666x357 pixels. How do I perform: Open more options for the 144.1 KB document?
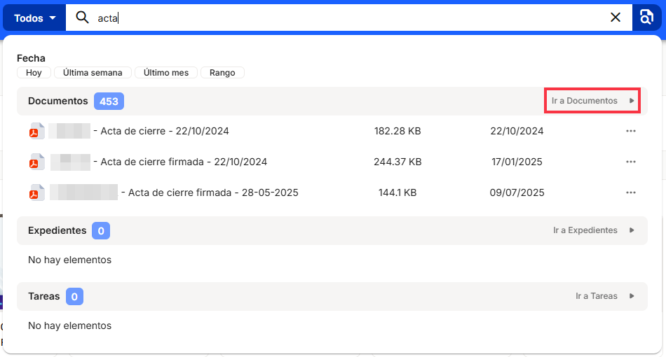630,192
